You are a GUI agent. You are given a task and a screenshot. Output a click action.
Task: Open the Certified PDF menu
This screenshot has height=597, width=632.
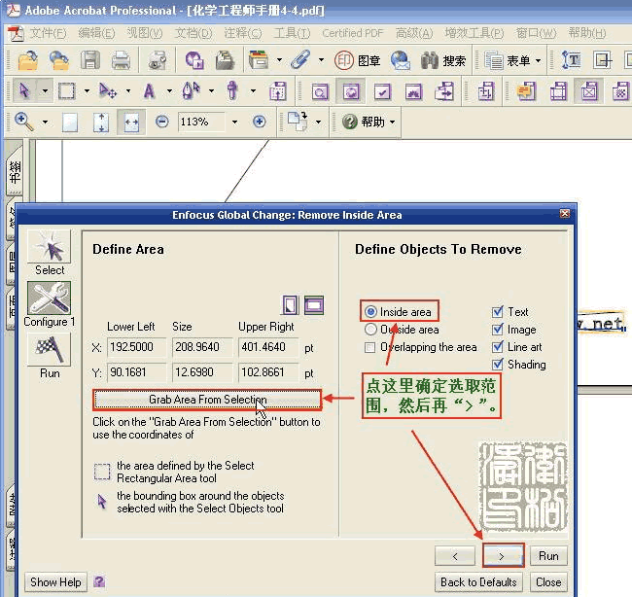click(353, 33)
